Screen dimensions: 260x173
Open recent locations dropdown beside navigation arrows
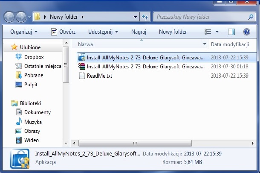[x=29, y=17]
